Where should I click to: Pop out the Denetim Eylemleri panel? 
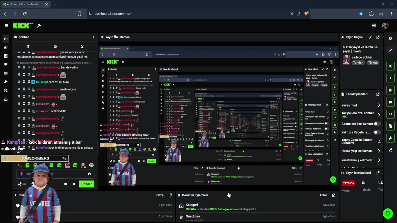tap(333, 195)
